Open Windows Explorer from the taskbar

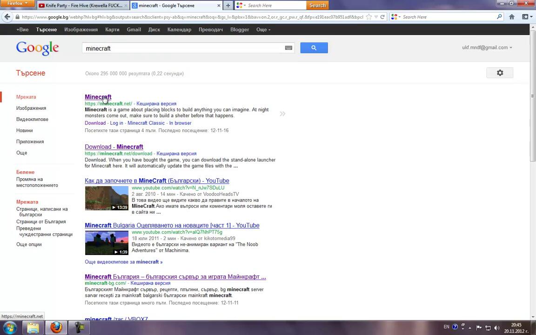tap(33, 328)
